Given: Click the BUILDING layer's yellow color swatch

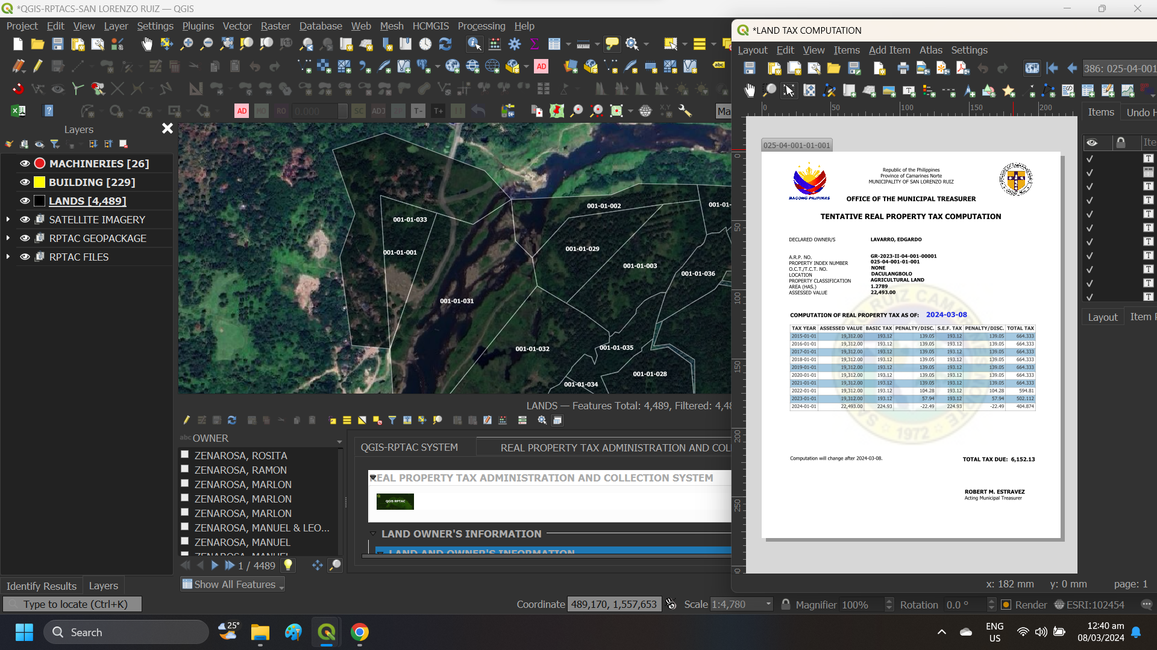Looking at the screenshot, I should 39,182.
